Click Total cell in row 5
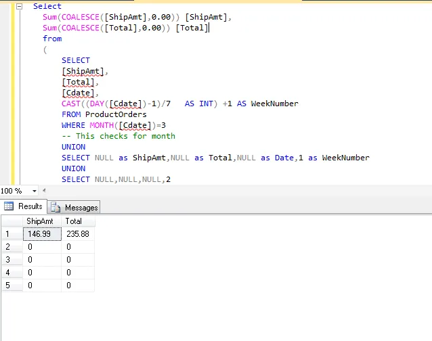Image resolution: width=432 pixels, height=341 pixels. (x=78, y=285)
